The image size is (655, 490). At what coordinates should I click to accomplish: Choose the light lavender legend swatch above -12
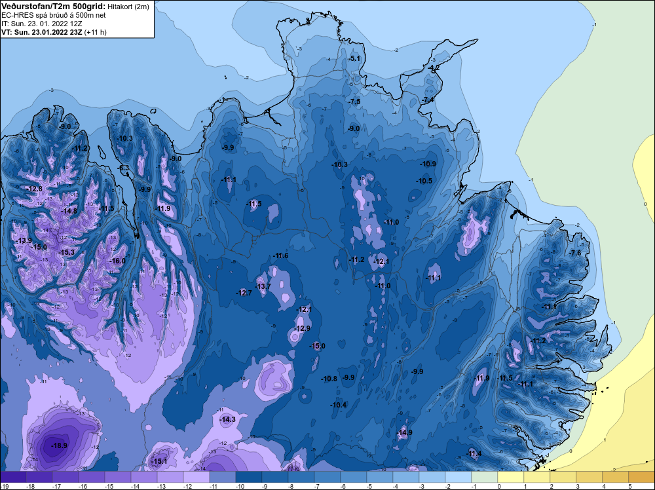pos(196,477)
